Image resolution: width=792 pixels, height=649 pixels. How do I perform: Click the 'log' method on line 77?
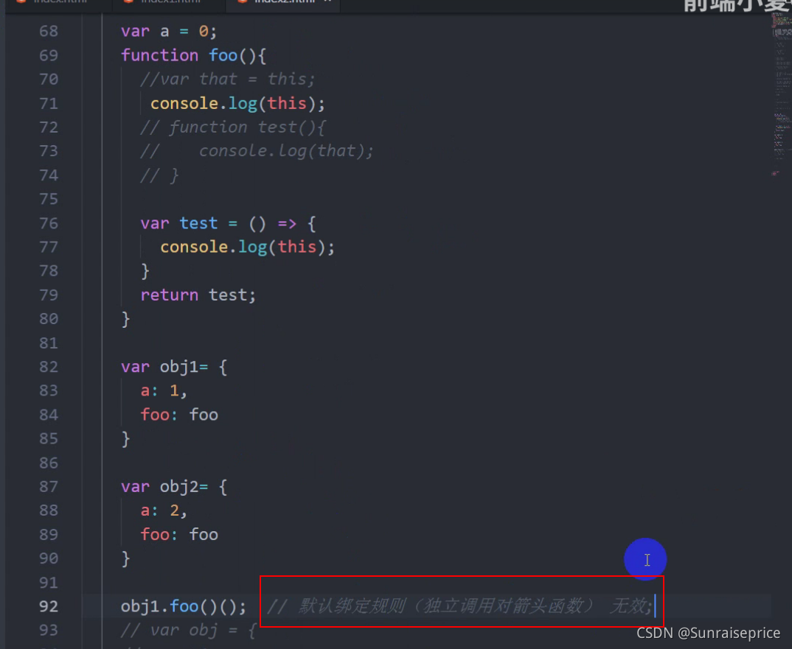pos(252,247)
